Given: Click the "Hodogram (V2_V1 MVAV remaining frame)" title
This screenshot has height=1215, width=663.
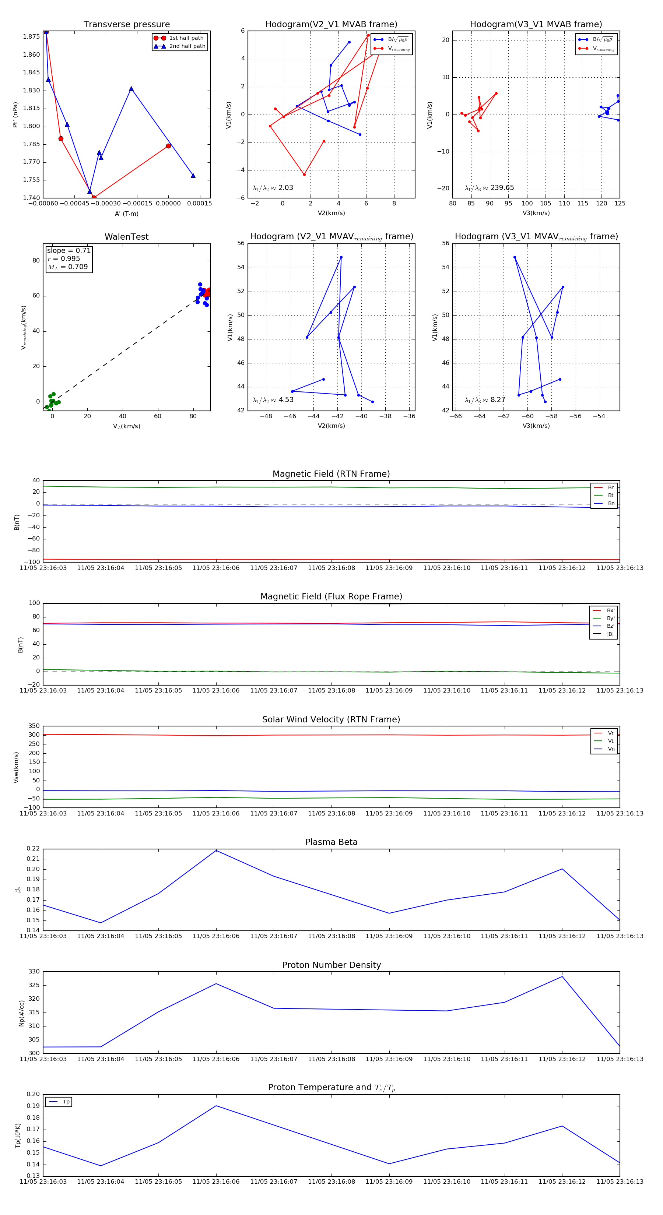Looking at the screenshot, I should (331, 237).
